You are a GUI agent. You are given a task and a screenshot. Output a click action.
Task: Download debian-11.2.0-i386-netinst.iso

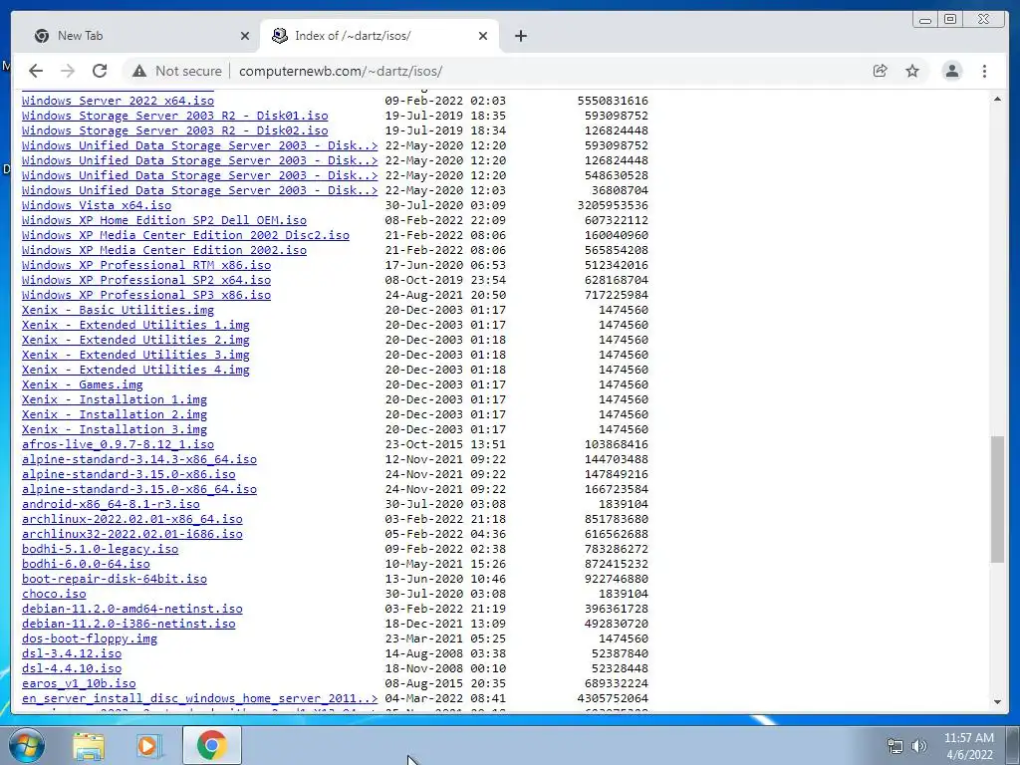(x=128, y=625)
